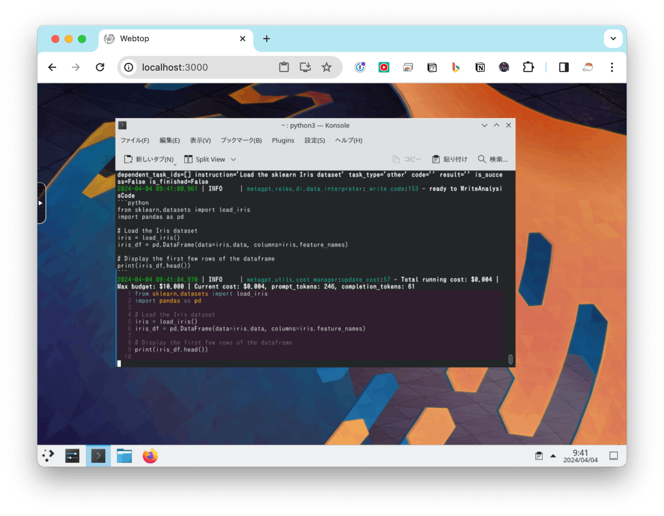Bookmark this page with the star icon
Image resolution: width=664 pixels, height=516 pixels.
coord(327,67)
